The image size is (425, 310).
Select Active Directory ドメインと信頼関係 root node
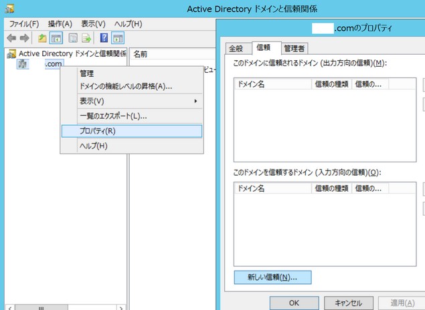click(72, 54)
